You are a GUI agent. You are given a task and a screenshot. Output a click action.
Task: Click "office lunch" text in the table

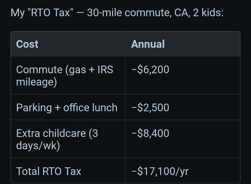[x=90, y=108]
